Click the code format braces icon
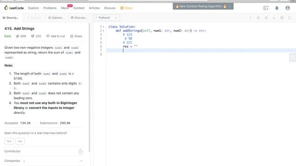This screenshot has height=166, width=296. point(258,18)
